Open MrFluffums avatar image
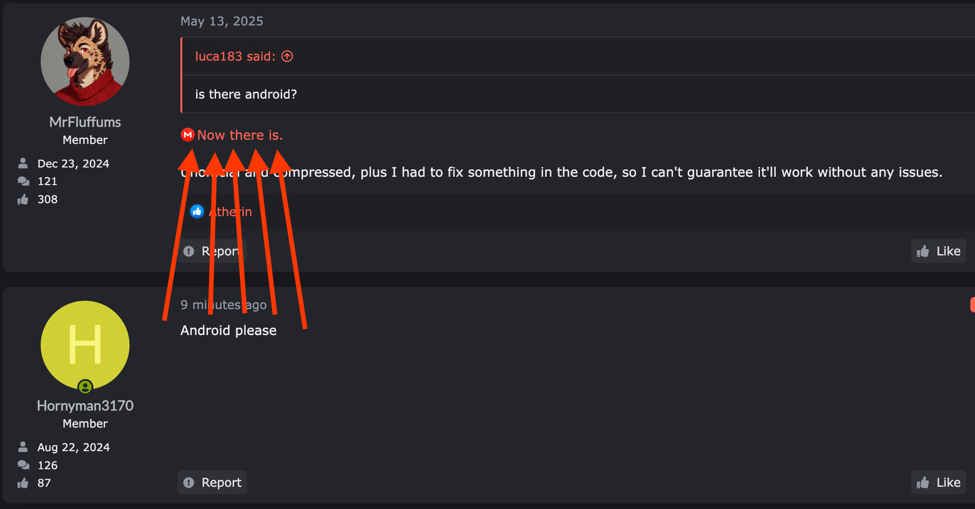The image size is (975, 509). pyautogui.click(x=85, y=62)
